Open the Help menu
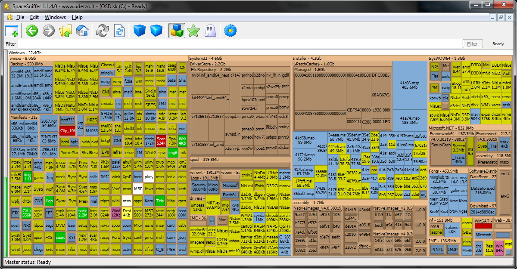Screen dimensions: 517x269 (x=77, y=17)
